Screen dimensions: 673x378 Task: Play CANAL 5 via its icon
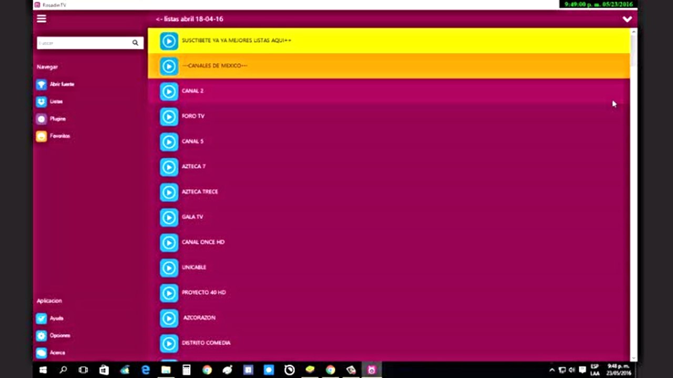169,142
